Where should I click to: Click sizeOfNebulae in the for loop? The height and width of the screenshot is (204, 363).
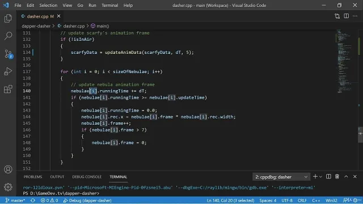point(130,71)
